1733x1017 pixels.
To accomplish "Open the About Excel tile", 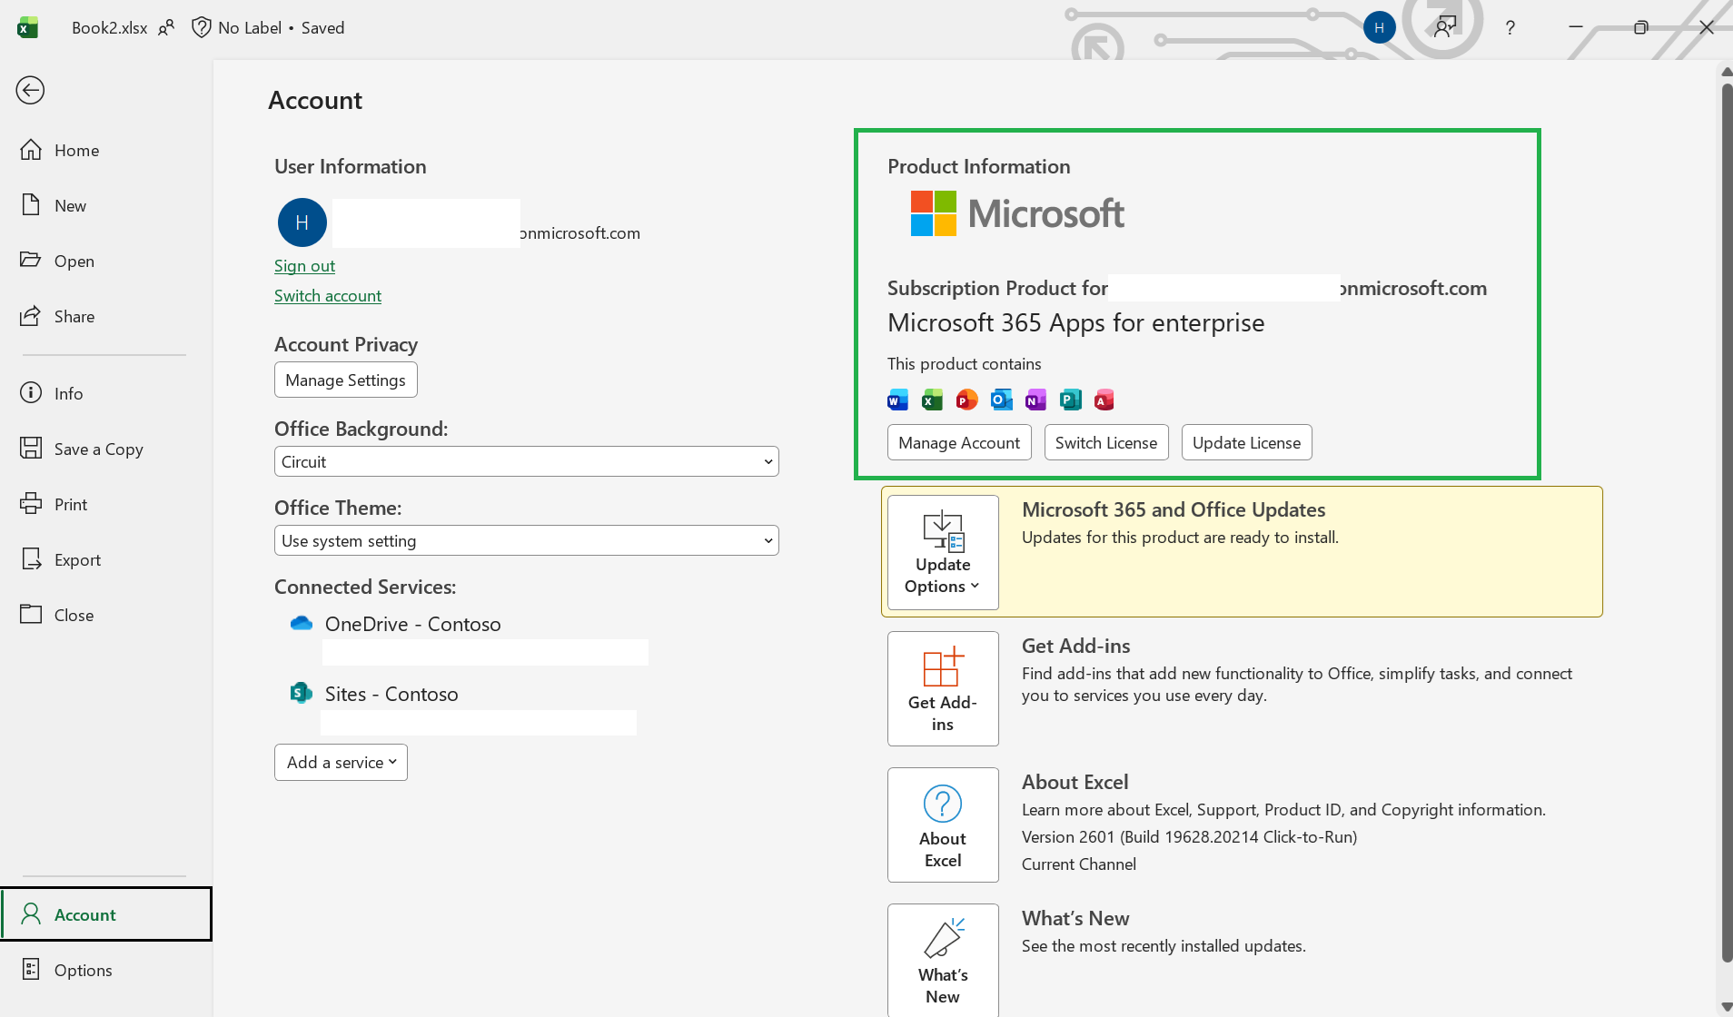I will click(943, 824).
